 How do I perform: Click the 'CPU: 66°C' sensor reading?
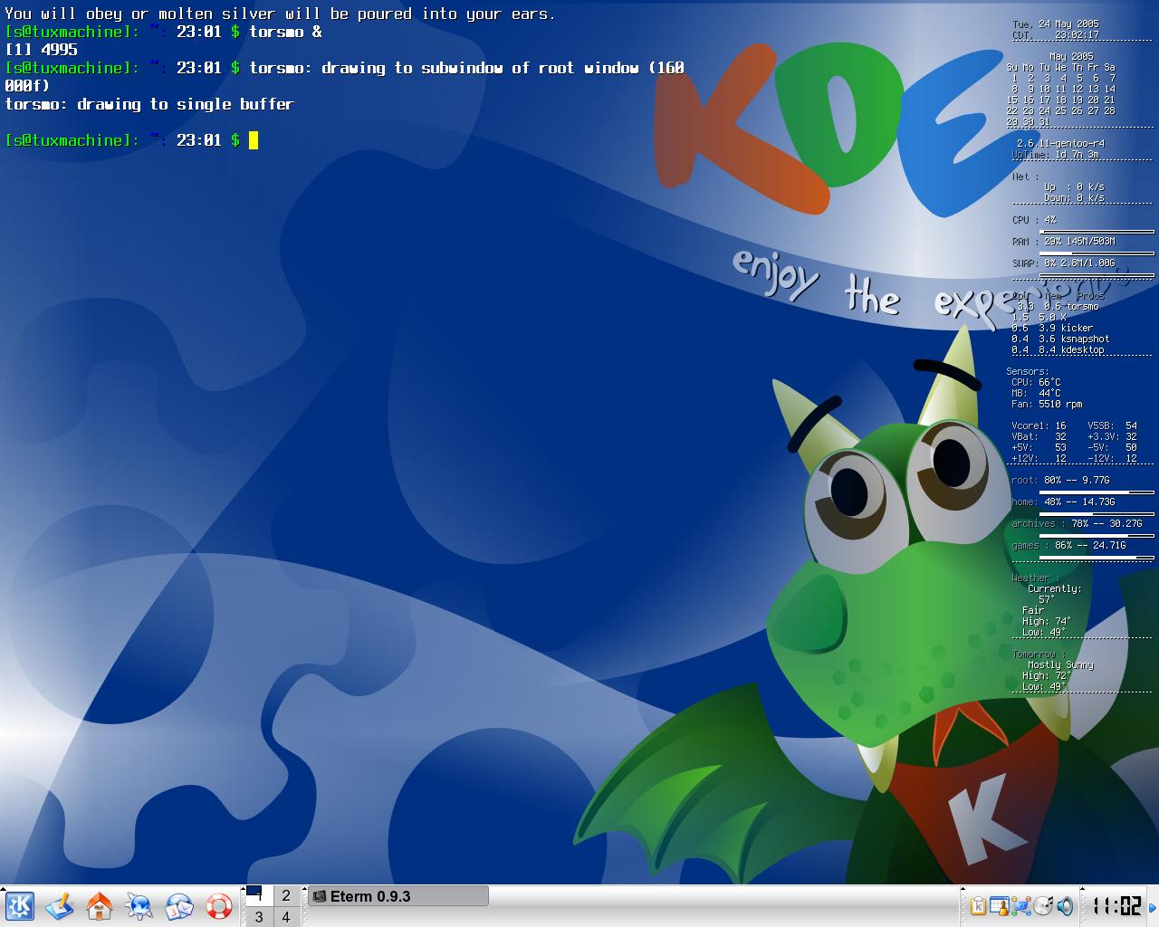point(1036,382)
